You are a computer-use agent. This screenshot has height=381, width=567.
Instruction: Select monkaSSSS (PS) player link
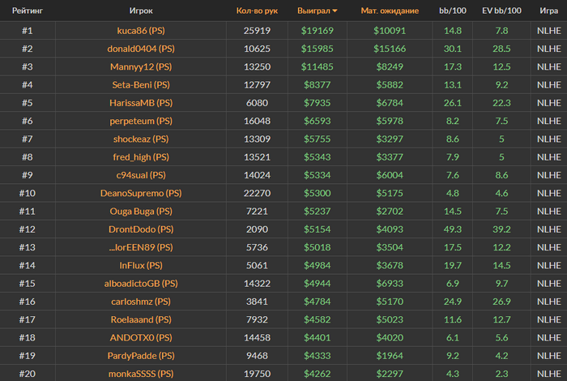[141, 374]
